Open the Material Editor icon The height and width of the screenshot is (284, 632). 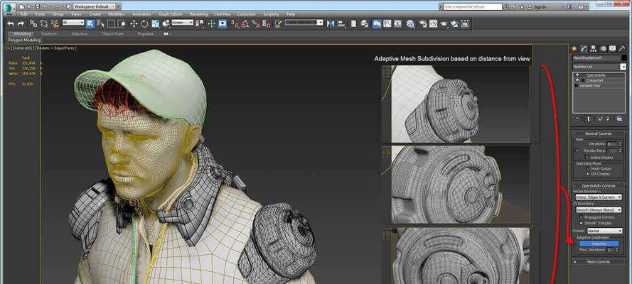click(x=410, y=23)
